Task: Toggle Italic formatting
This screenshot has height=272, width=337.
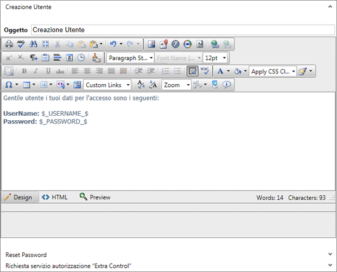Action: coord(36,71)
